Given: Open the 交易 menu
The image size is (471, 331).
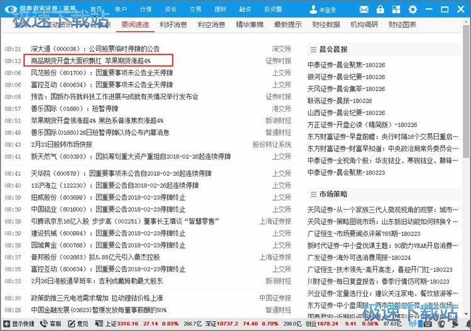Looking at the screenshot, I should (x=195, y=9).
